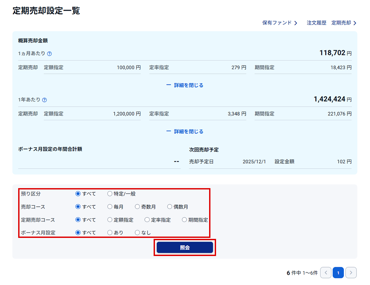Set ボーナス月設定 to あり
370x285 pixels.
[110, 233]
